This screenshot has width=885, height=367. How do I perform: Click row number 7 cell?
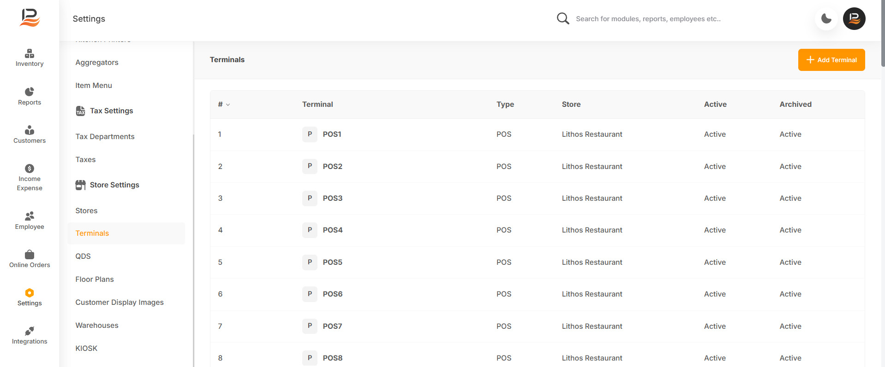(x=220, y=326)
